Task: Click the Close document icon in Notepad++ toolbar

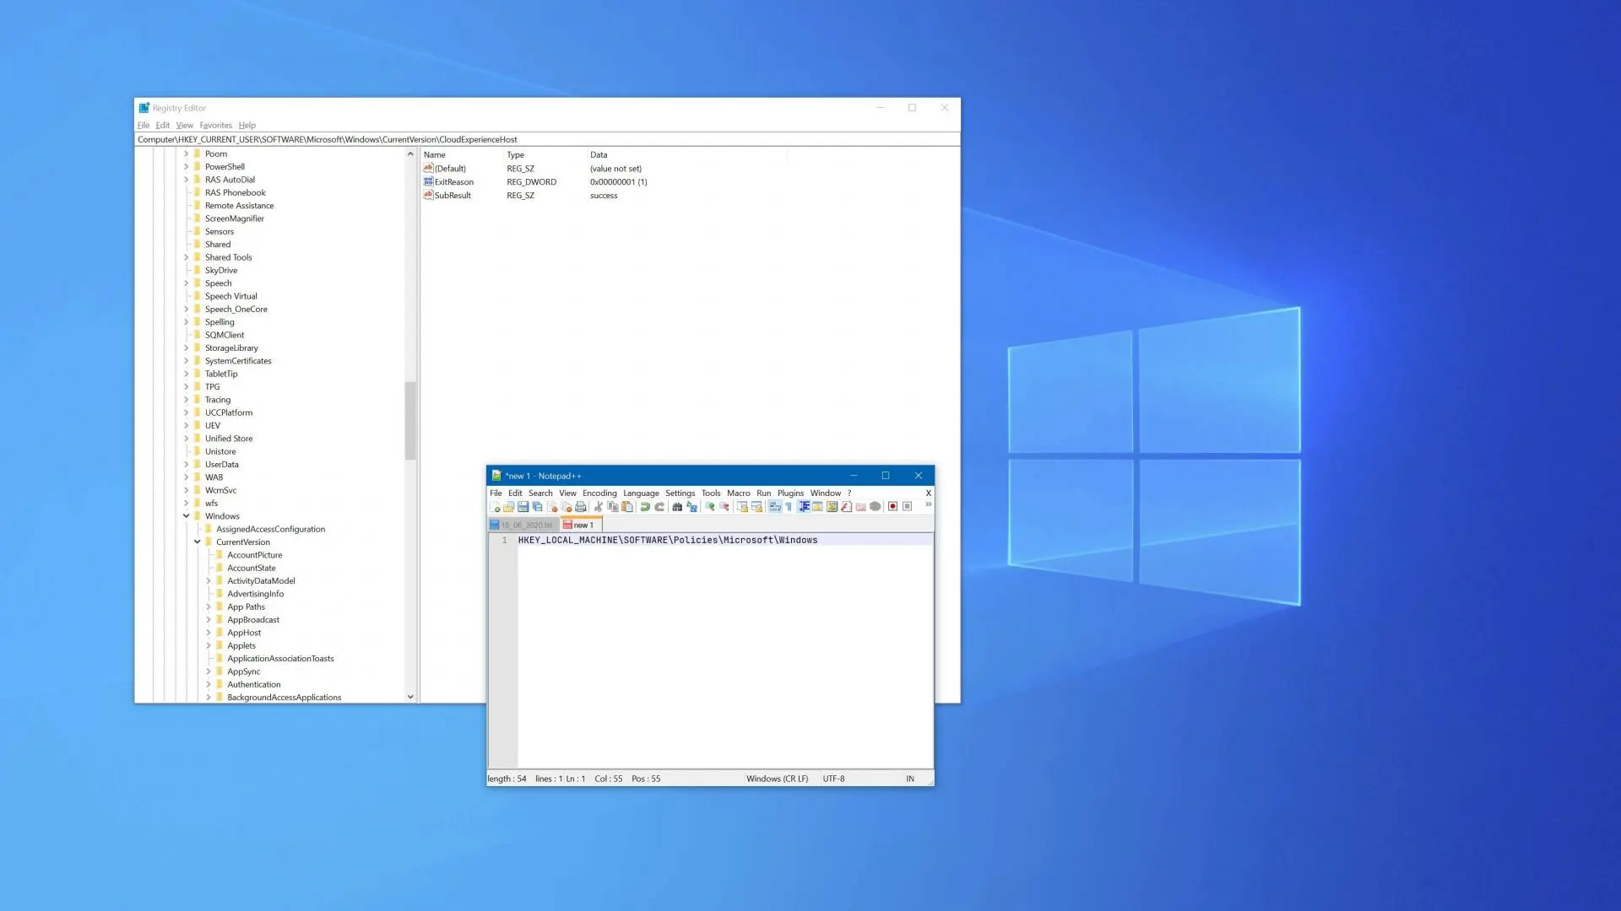Action: click(x=551, y=506)
